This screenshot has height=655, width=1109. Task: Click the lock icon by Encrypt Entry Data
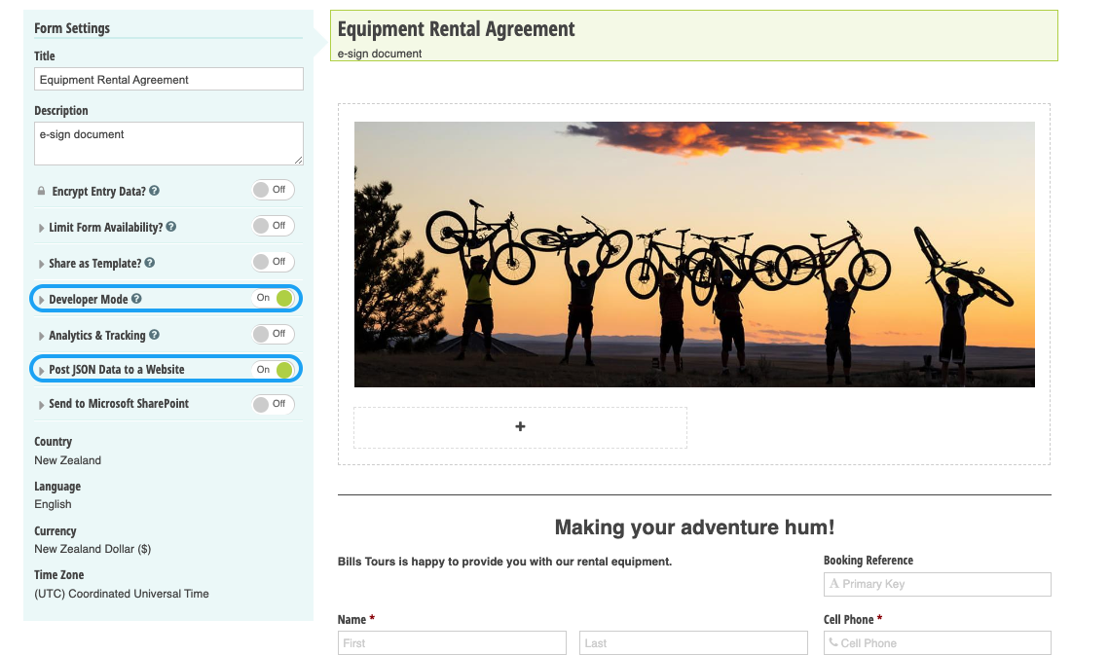(41, 191)
